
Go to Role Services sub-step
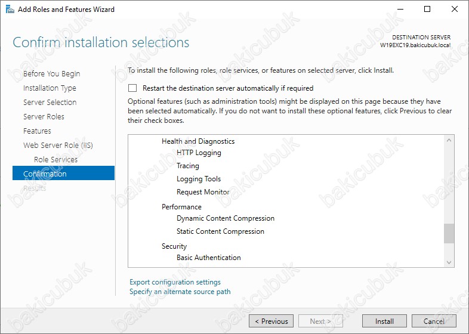(x=55, y=160)
